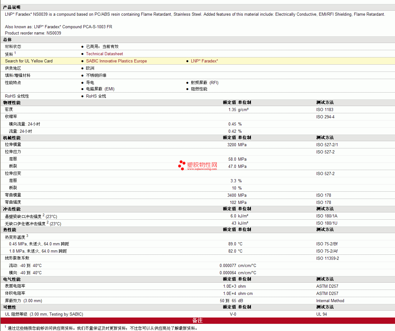Select the 材料状态 row label
This screenshot has width=395, height=331.
[13, 47]
